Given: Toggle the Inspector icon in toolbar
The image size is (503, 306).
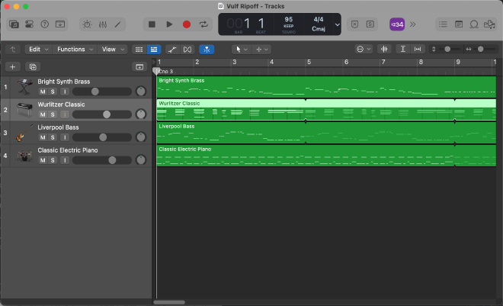Looking at the screenshot, I should click(29, 24).
